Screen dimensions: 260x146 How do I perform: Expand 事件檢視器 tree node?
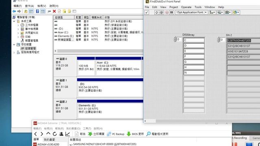pos(18,29)
